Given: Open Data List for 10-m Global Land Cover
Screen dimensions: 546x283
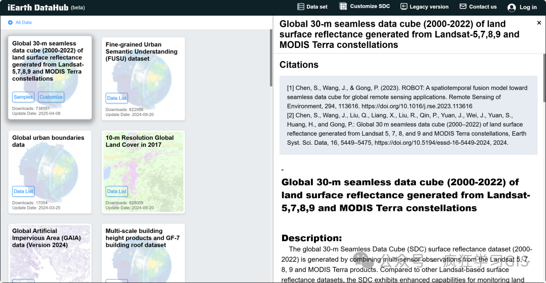Looking at the screenshot, I should pyautogui.click(x=117, y=191).
